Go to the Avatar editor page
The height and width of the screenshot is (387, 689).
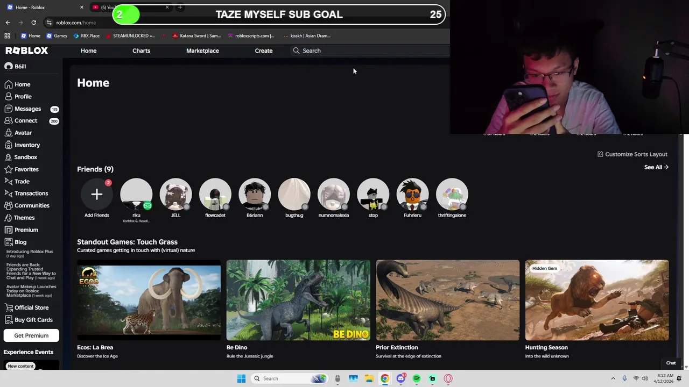pos(18,133)
